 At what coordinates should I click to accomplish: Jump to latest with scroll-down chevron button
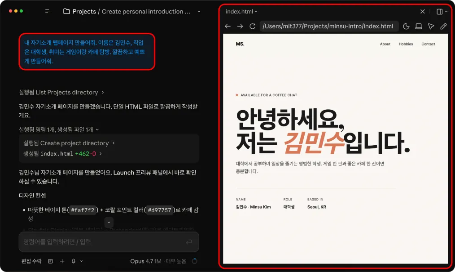point(109,222)
